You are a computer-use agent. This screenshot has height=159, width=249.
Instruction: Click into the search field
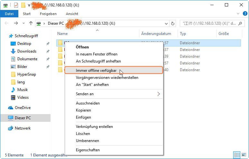209,23
